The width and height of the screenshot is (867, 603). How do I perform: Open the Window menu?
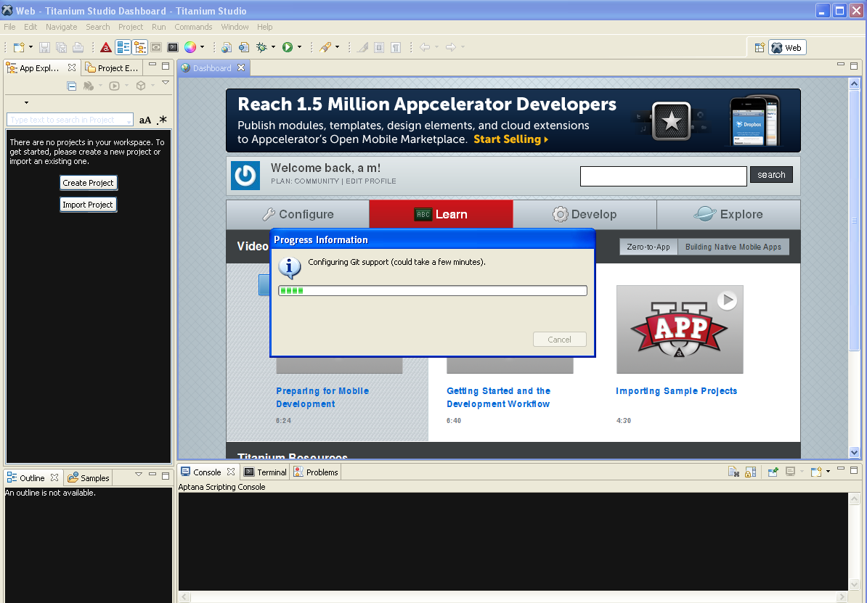(235, 27)
